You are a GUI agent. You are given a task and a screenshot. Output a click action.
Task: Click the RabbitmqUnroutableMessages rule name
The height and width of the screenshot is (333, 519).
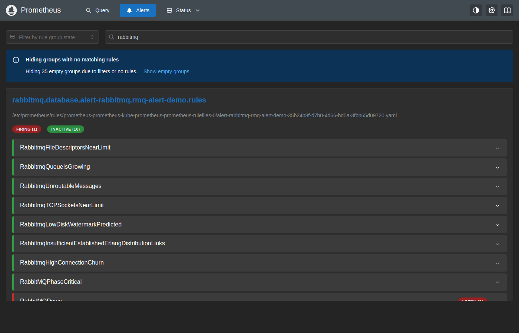pyautogui.click(x=61, y=186)
